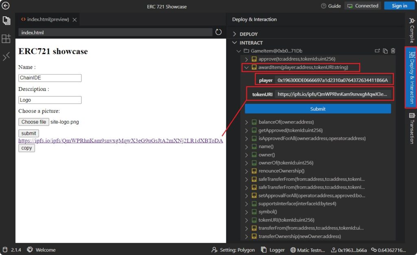The width and height of the screenshot is (417, 255).
Task: Click the back arrow icon in title bar
Action: pos(6,6)
